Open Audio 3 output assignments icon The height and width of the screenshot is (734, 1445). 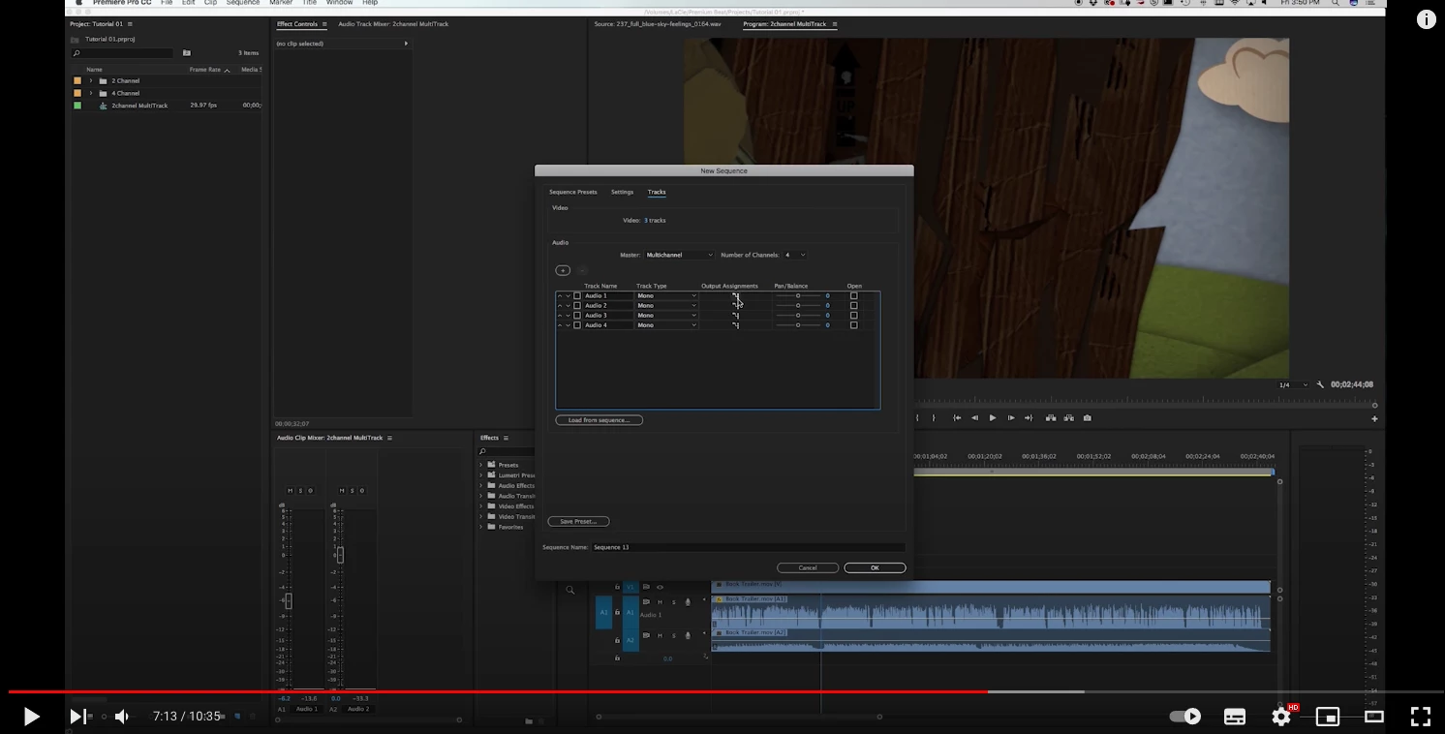coord(736,316)
